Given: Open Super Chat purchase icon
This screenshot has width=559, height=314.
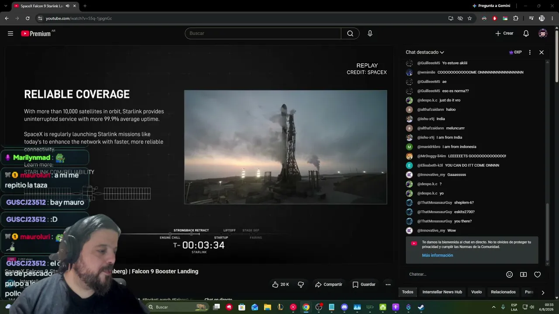Looking at the screenshot, I should pyautogui.click(x=523, y=274).
